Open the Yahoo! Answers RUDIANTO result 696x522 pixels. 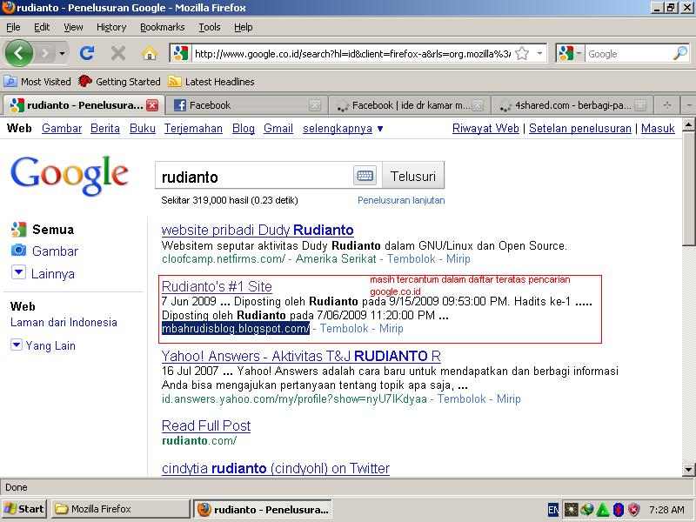pyautogui.click(x=301, y=356)
